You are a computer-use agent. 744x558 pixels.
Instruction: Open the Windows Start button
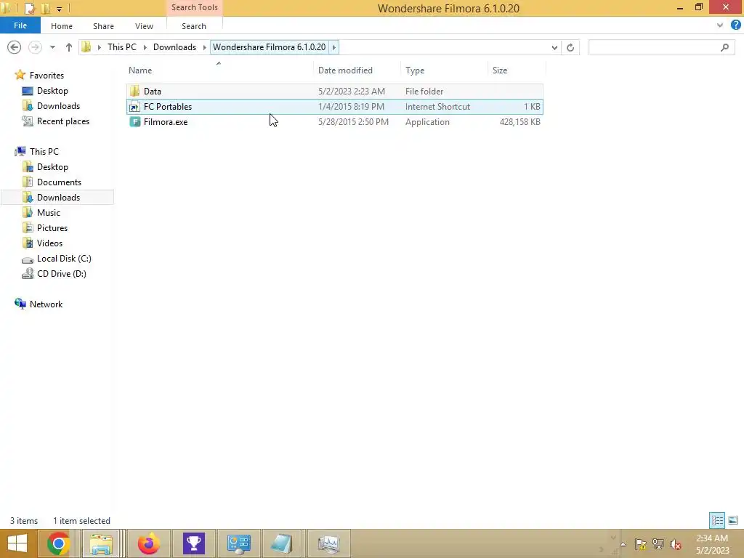(x=17, y=543)
